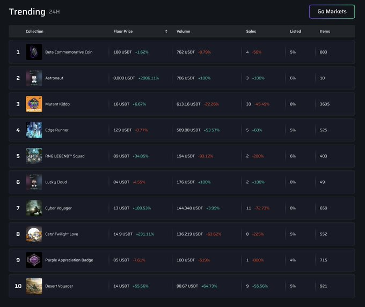The width and height of the screenshot is (365, 307).
Task: Click the +189.53% floor change
Action: pyautogui.click(x=142, y=208)
